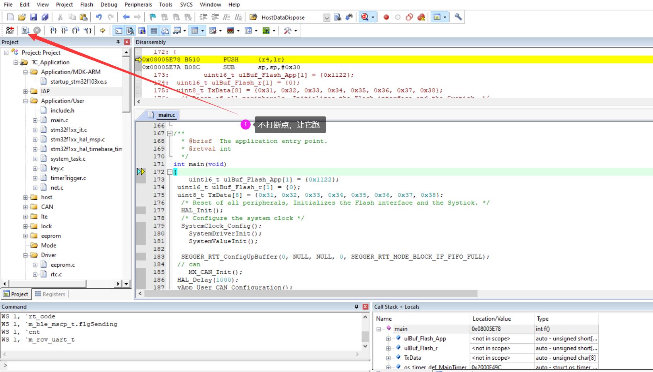Image resolution: width=653 pixels, height=372 pixels.
Task: Navigate backwards blue arrow icon
Action: click(x=126, y=17)
